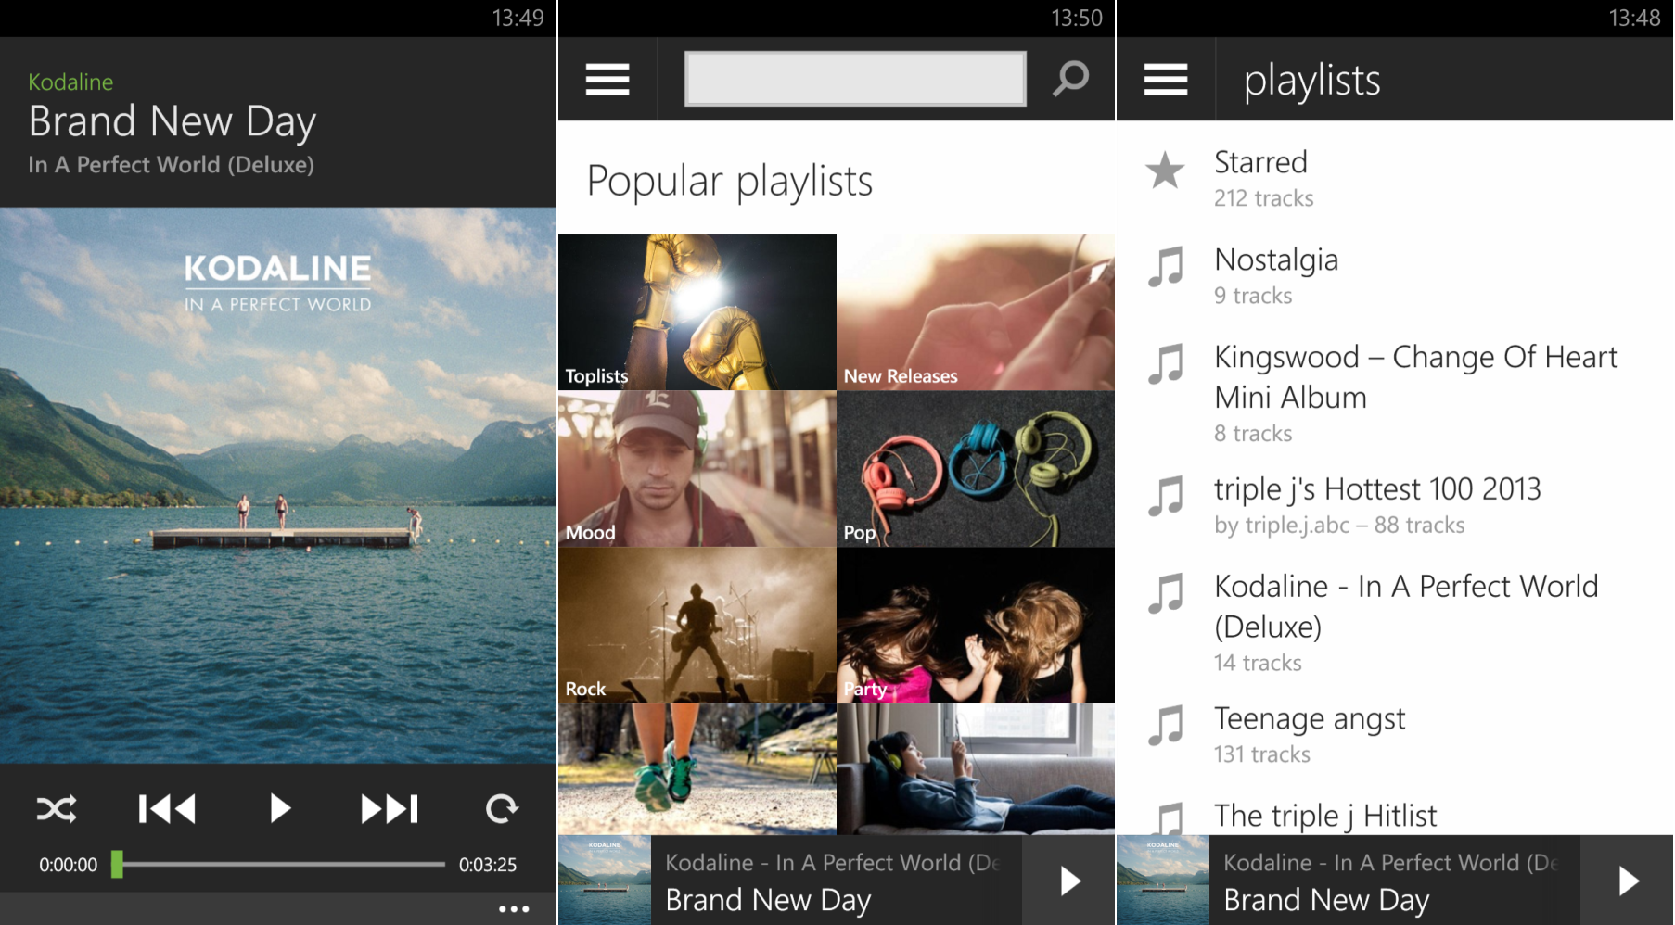Toggle shuffle in the now playing screen

coord(57,809)
